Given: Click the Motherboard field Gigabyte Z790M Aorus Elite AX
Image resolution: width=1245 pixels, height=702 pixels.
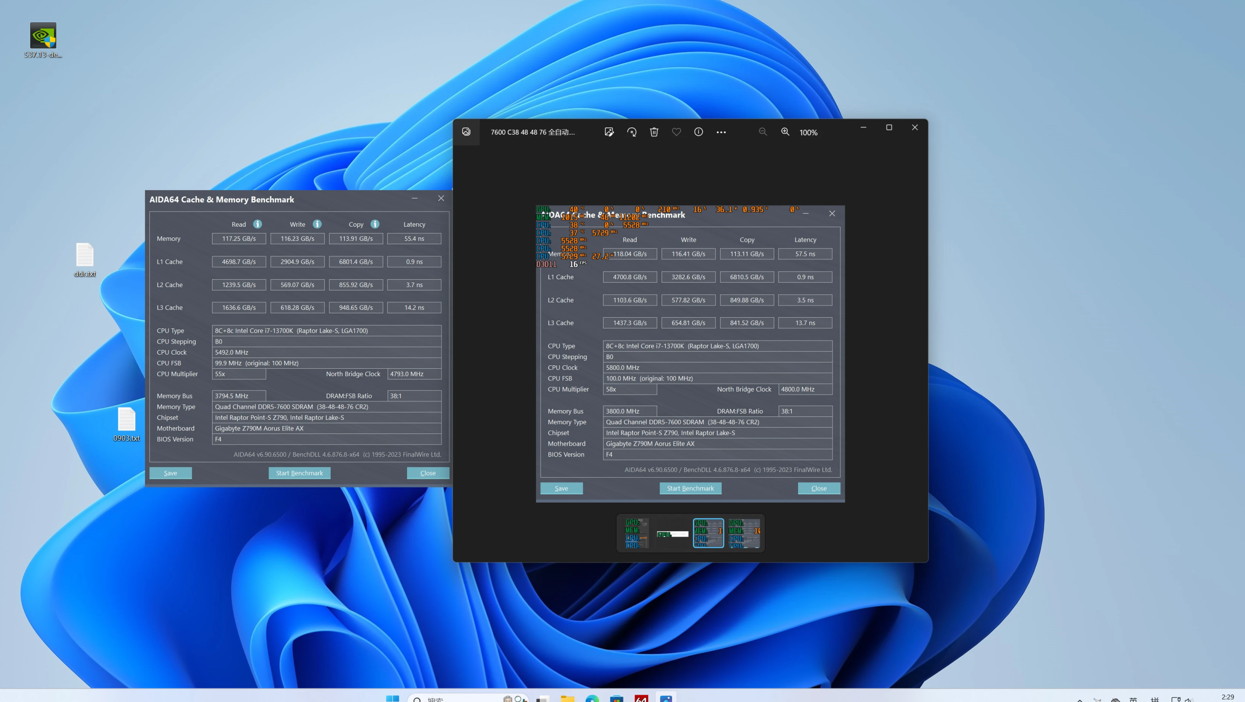Looking at the screenshot, I should click(327, 429).
